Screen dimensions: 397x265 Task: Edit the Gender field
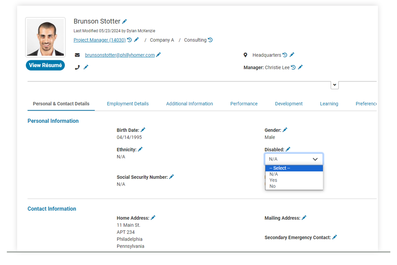click(x=285, y=129)
